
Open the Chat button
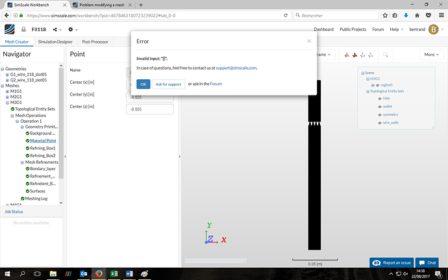pos(427,262)
